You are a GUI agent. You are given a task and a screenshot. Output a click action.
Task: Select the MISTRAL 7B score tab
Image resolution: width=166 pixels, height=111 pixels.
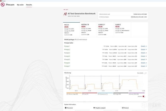[x=88, y=30]
